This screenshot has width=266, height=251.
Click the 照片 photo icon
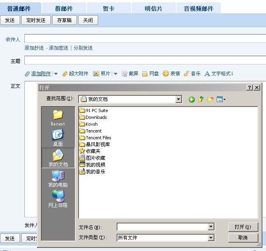[96, 74]
